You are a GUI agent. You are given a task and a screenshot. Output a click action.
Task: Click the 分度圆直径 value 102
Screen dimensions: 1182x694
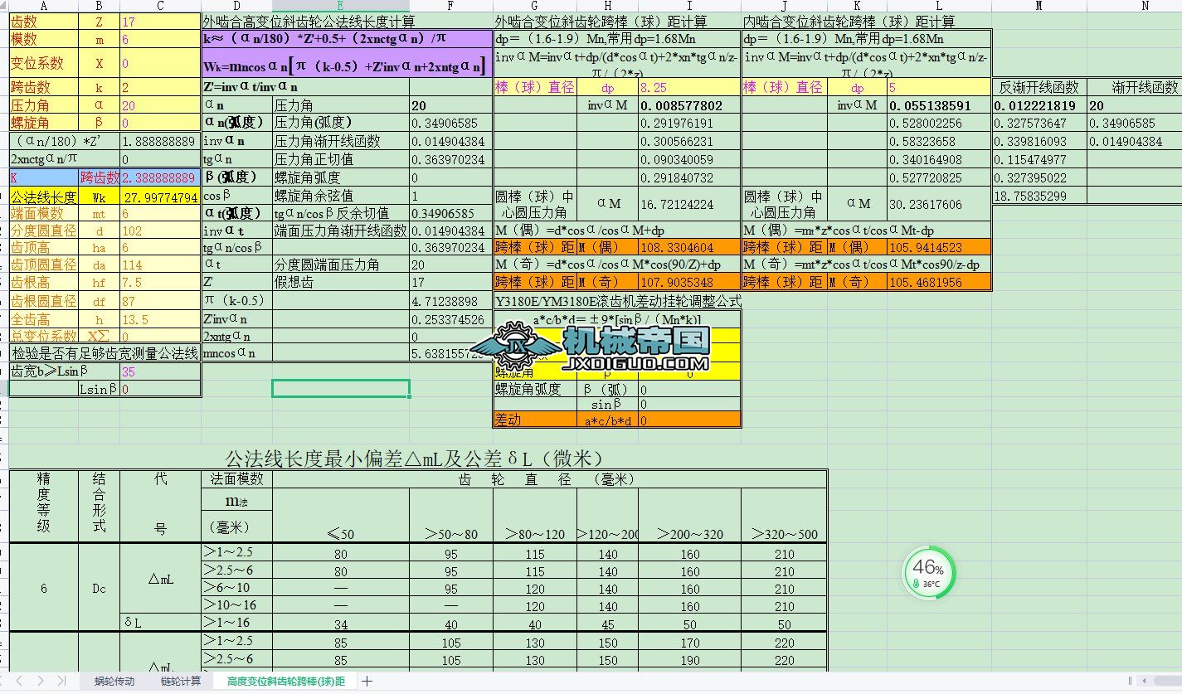click(160, 231)
